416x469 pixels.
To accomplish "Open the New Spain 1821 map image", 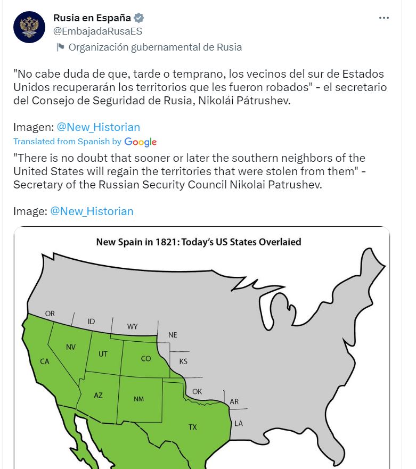I will point(202,348).
